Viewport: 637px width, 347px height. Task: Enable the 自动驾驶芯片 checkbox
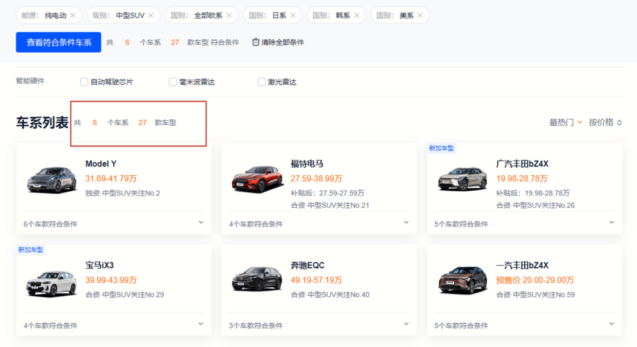pos(84,81)
